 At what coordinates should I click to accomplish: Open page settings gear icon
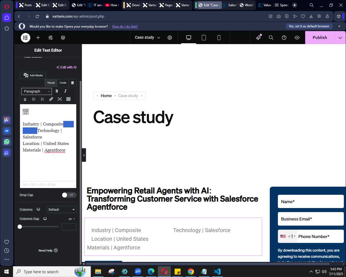tap(170, 38)
